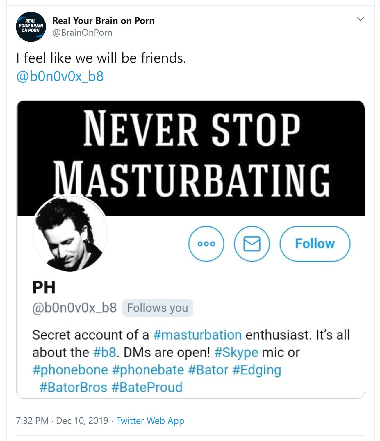Click the envelope message button

coord(252,244)
